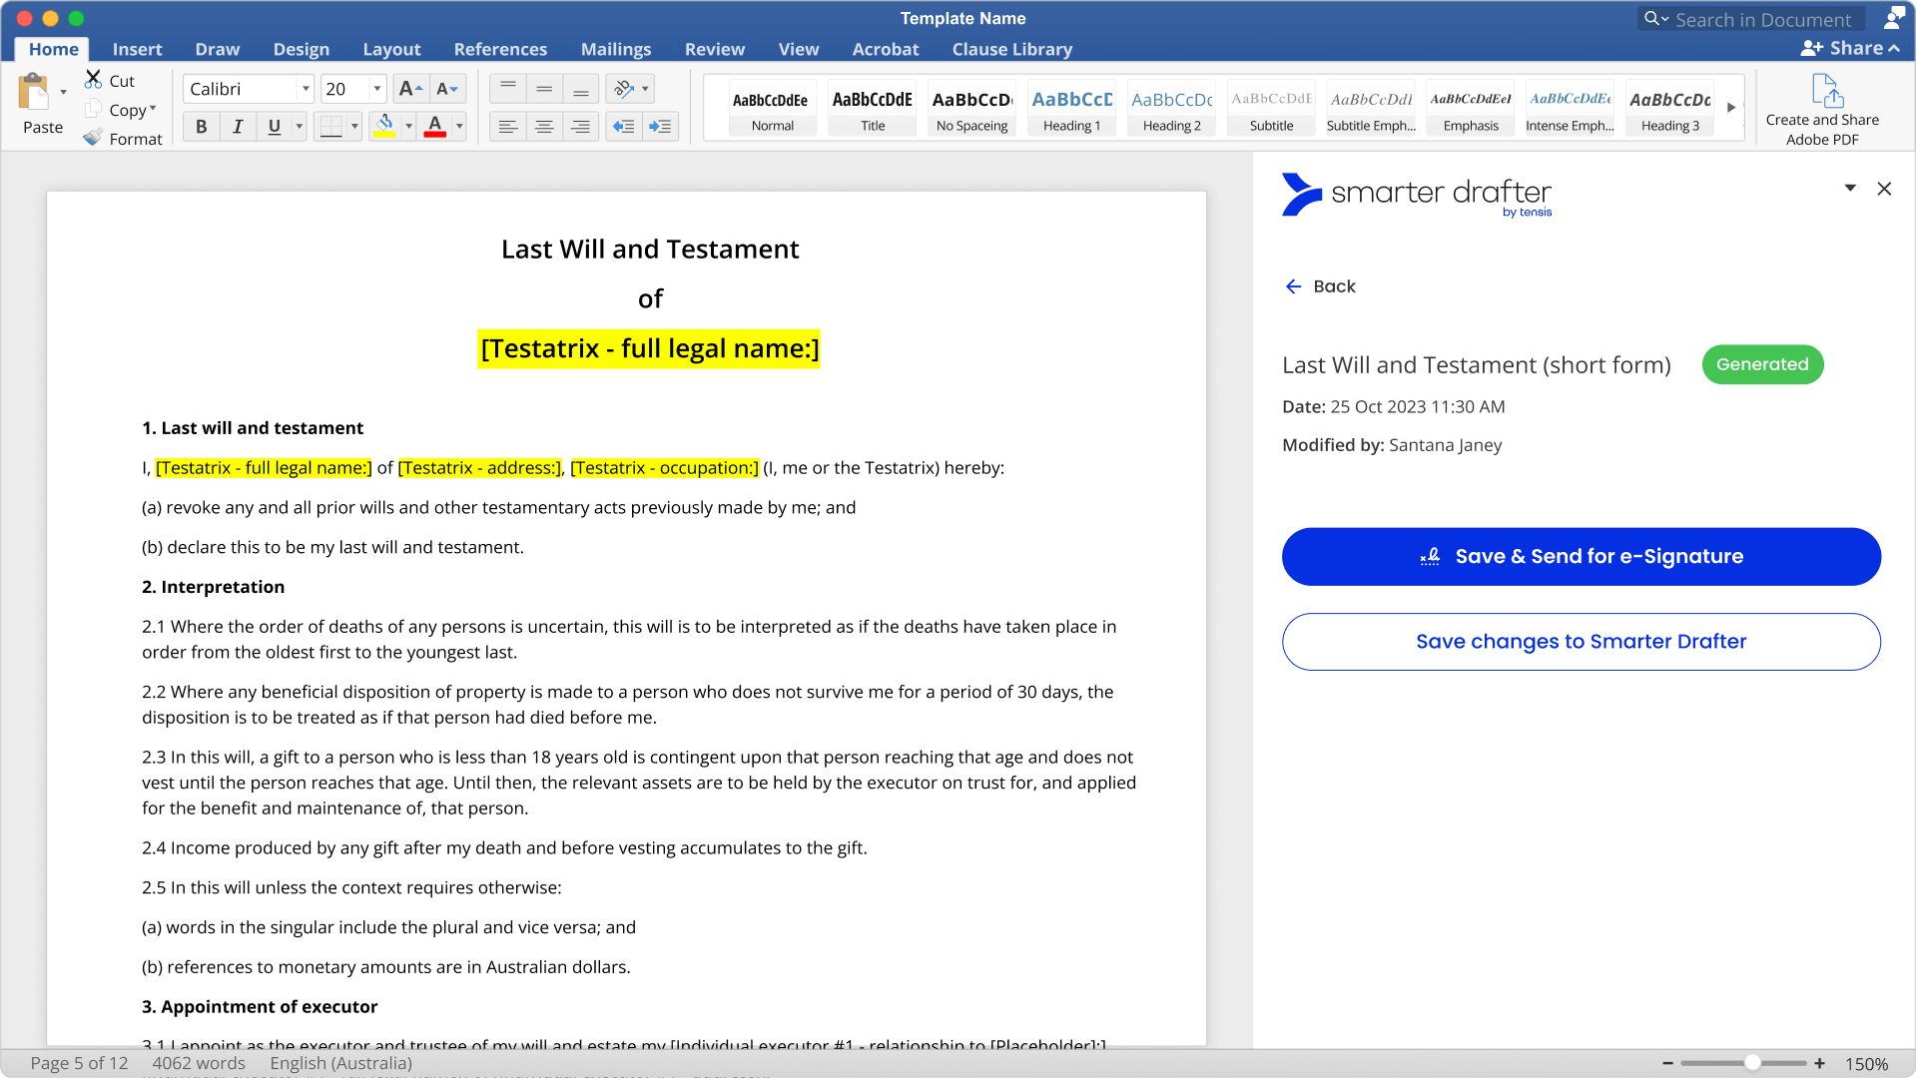Click the clear formatting icon

(624, 89)
